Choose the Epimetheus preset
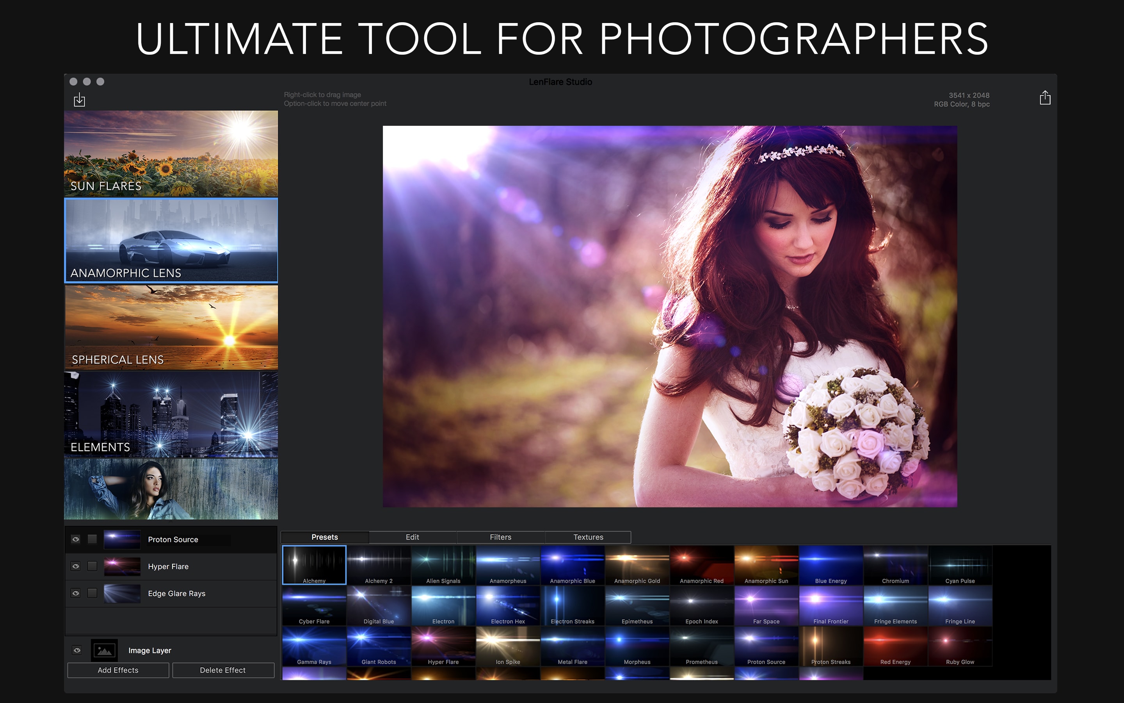Screen dimensions: 1124x703 coord(637,605)
